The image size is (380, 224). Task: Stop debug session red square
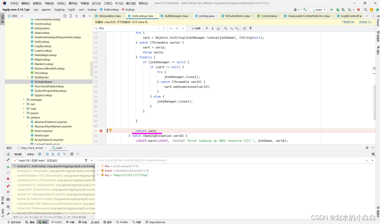(8, 179)
